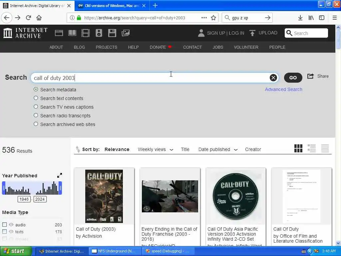This screenshot has width=341, height=256.
Task: Open Windows Start menu
Action: click(16, 251)
